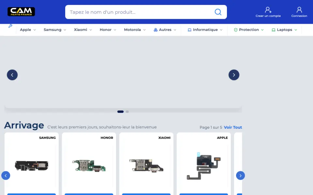Open the Honor charging board thumbnail

click(89, 165)
